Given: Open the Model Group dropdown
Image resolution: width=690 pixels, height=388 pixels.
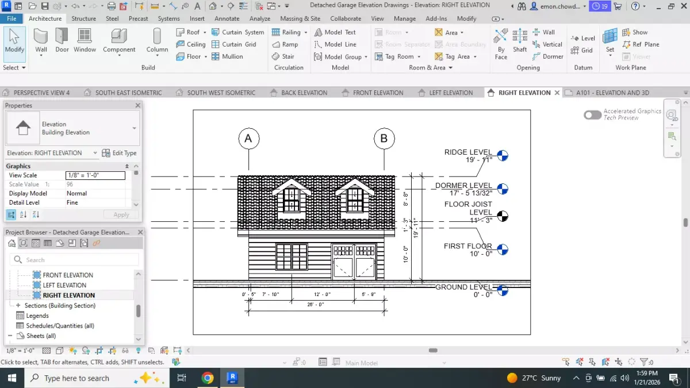Looking at the screenshot, I should click(366, 56).
